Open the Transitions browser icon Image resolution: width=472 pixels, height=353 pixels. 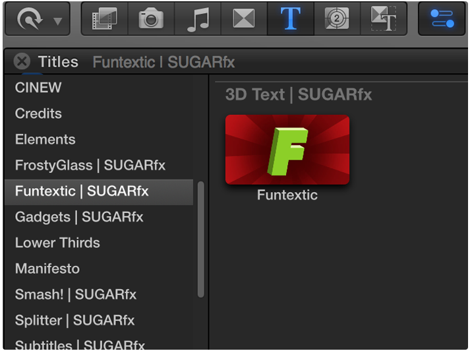point(244,18)
